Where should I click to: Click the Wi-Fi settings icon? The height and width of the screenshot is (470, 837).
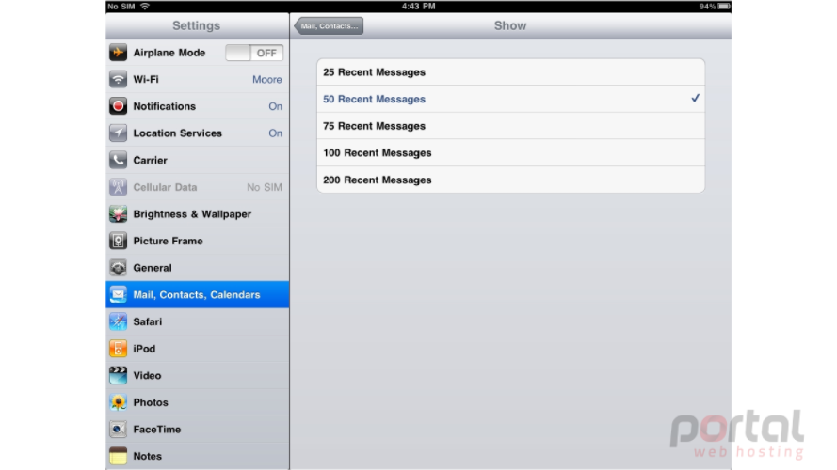118,79
